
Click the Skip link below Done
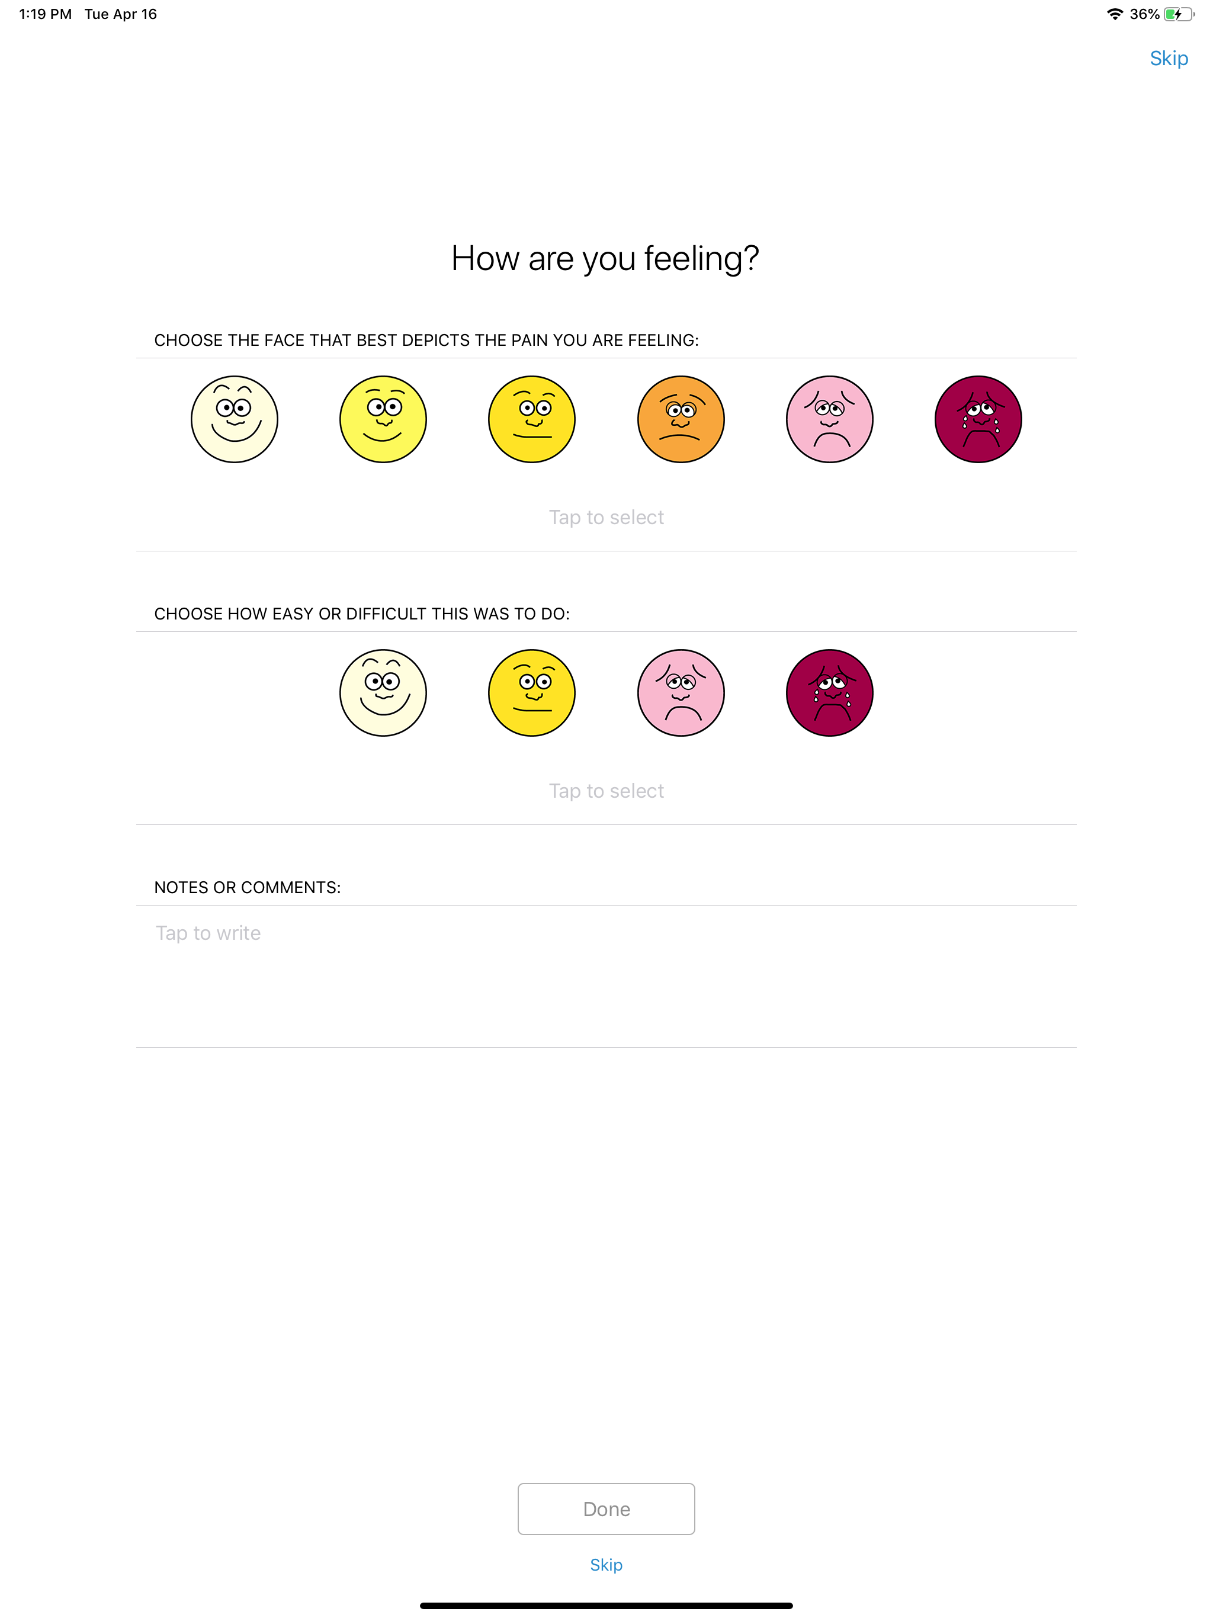pos(606,1565)
